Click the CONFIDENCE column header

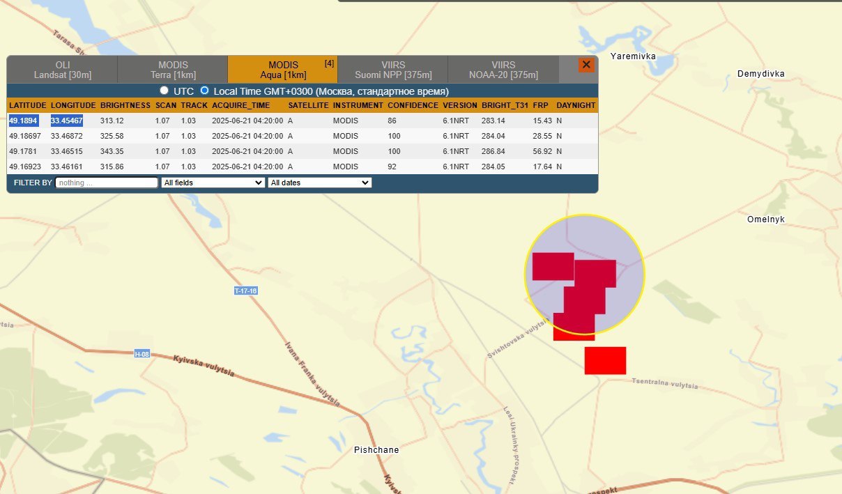413,105
